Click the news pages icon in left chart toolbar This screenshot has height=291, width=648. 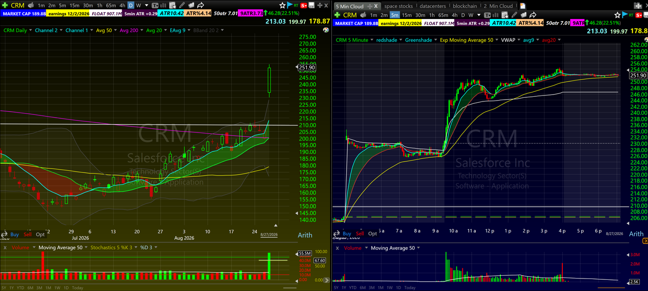(191, 5)
